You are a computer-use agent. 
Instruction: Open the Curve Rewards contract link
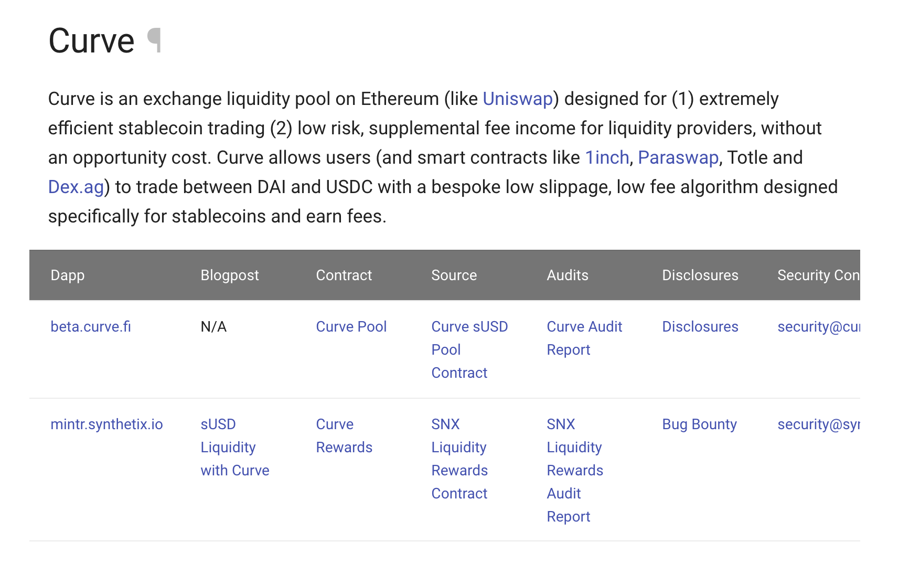pos(344,435)
